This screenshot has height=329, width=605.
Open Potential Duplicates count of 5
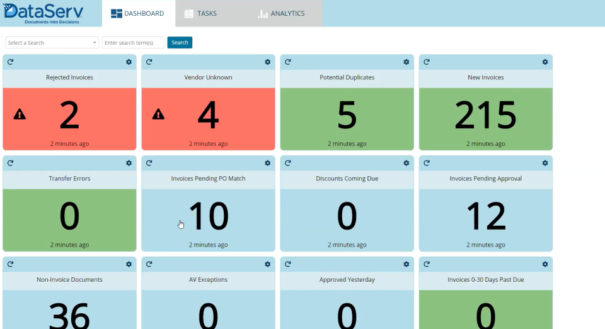click(347, 114)
